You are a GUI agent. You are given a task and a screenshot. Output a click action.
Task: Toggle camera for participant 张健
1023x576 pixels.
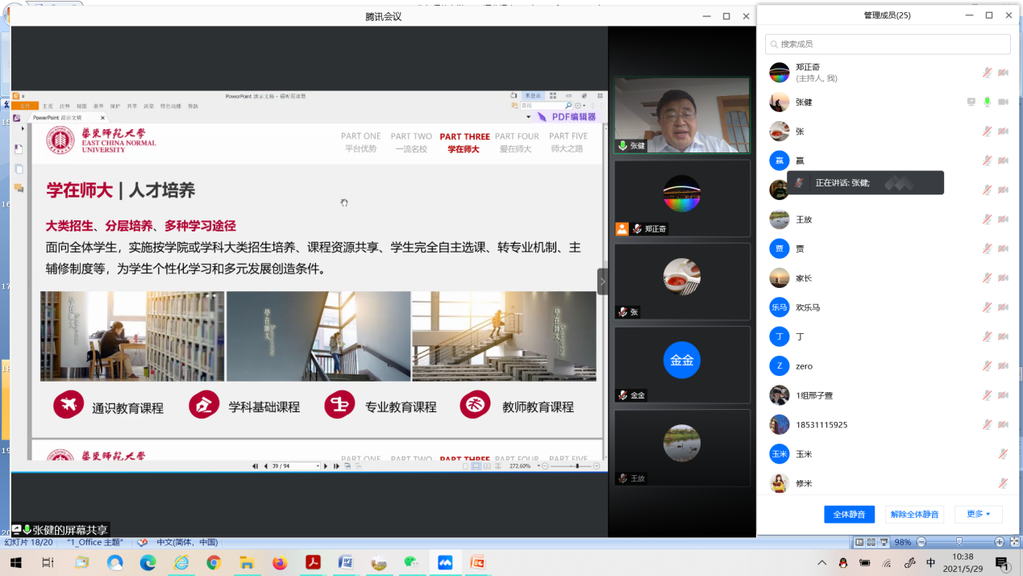pos(1003,102)
